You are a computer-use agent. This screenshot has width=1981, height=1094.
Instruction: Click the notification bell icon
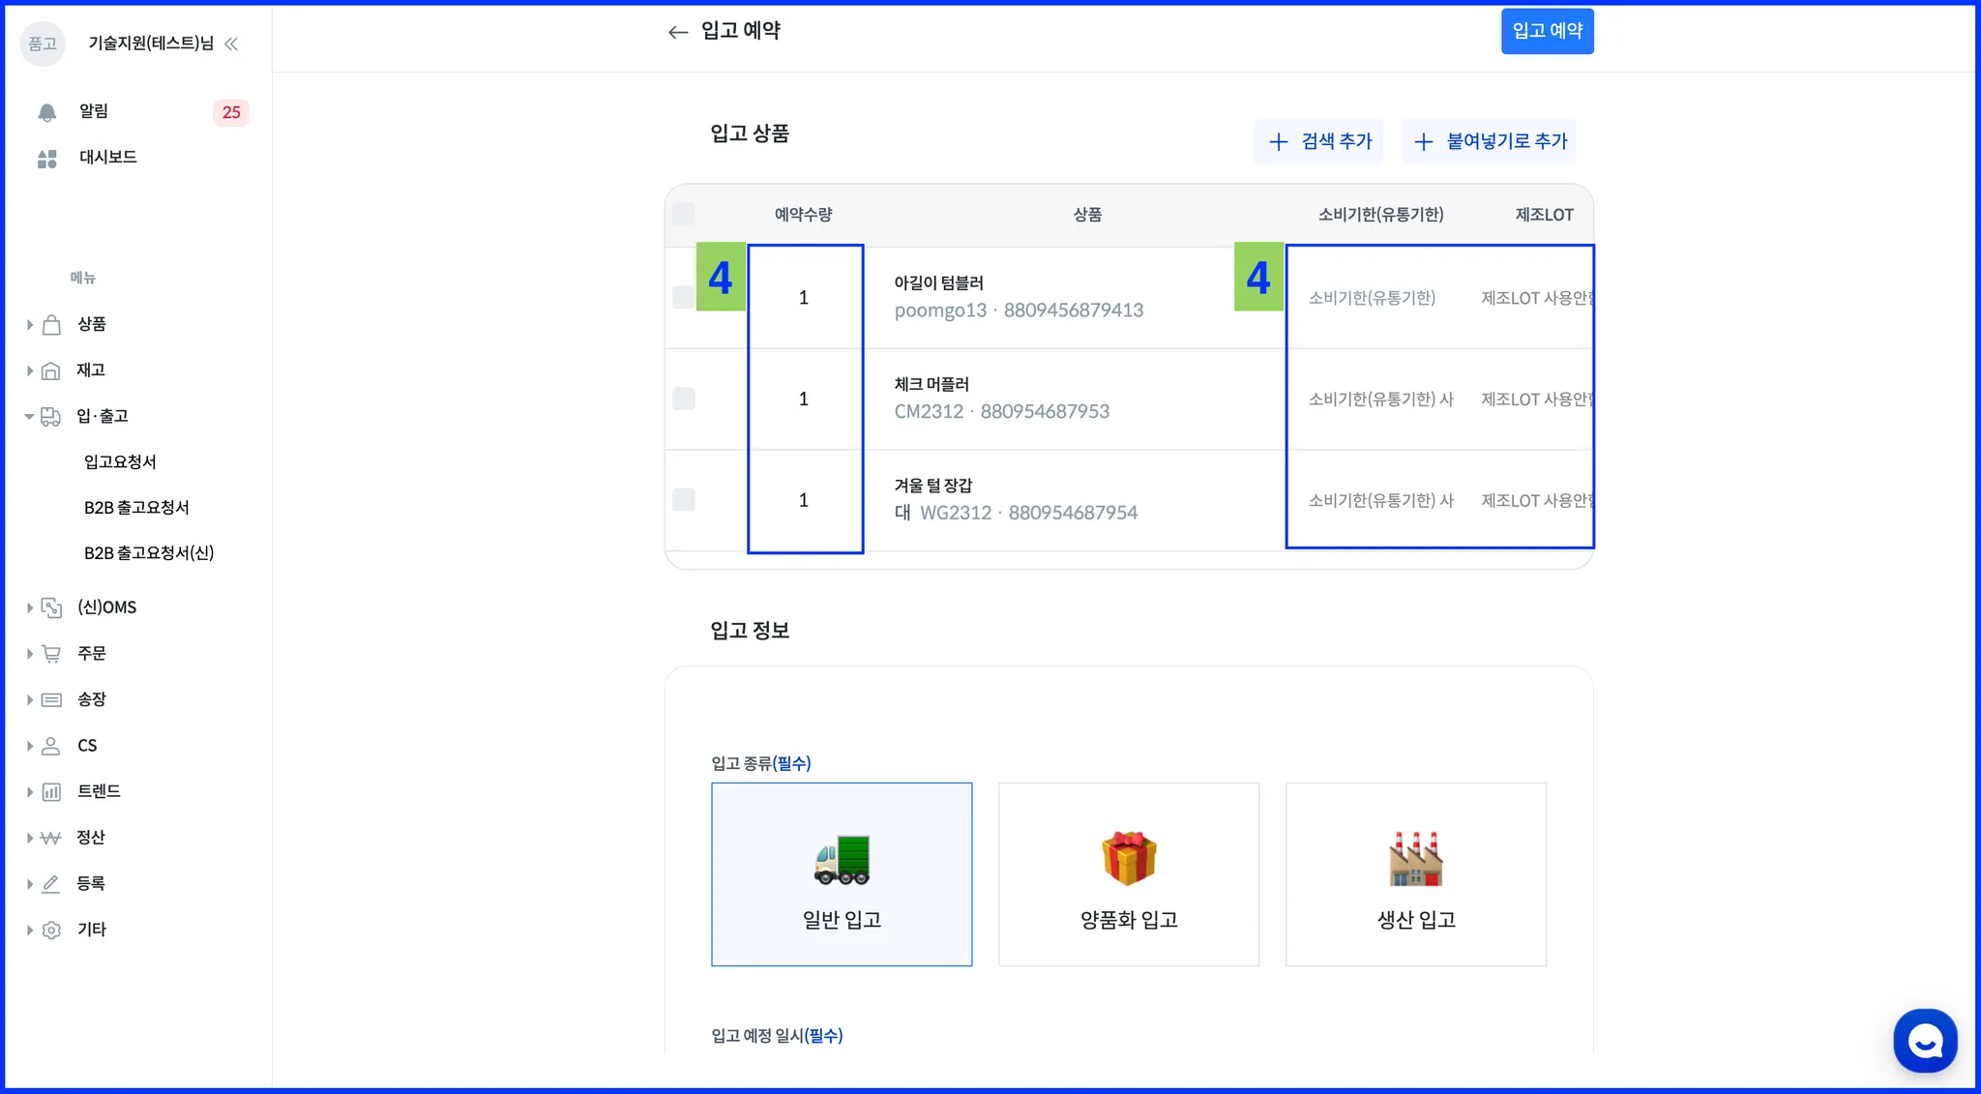(x=46, y=112)
